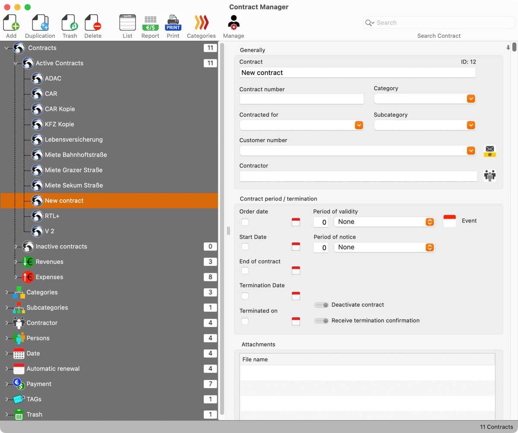Click the Event calendar icon
Screen dimensions: 518x433
[x=449, y=221]
